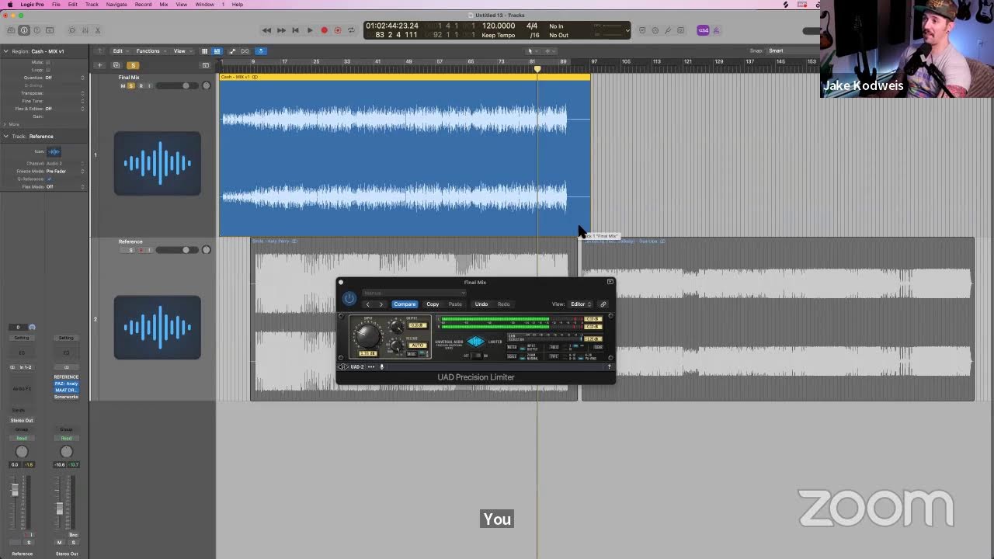Toggle the Inspector button in toolbar
The height and width of the screenshot is (559, 994).
point(24,30)
